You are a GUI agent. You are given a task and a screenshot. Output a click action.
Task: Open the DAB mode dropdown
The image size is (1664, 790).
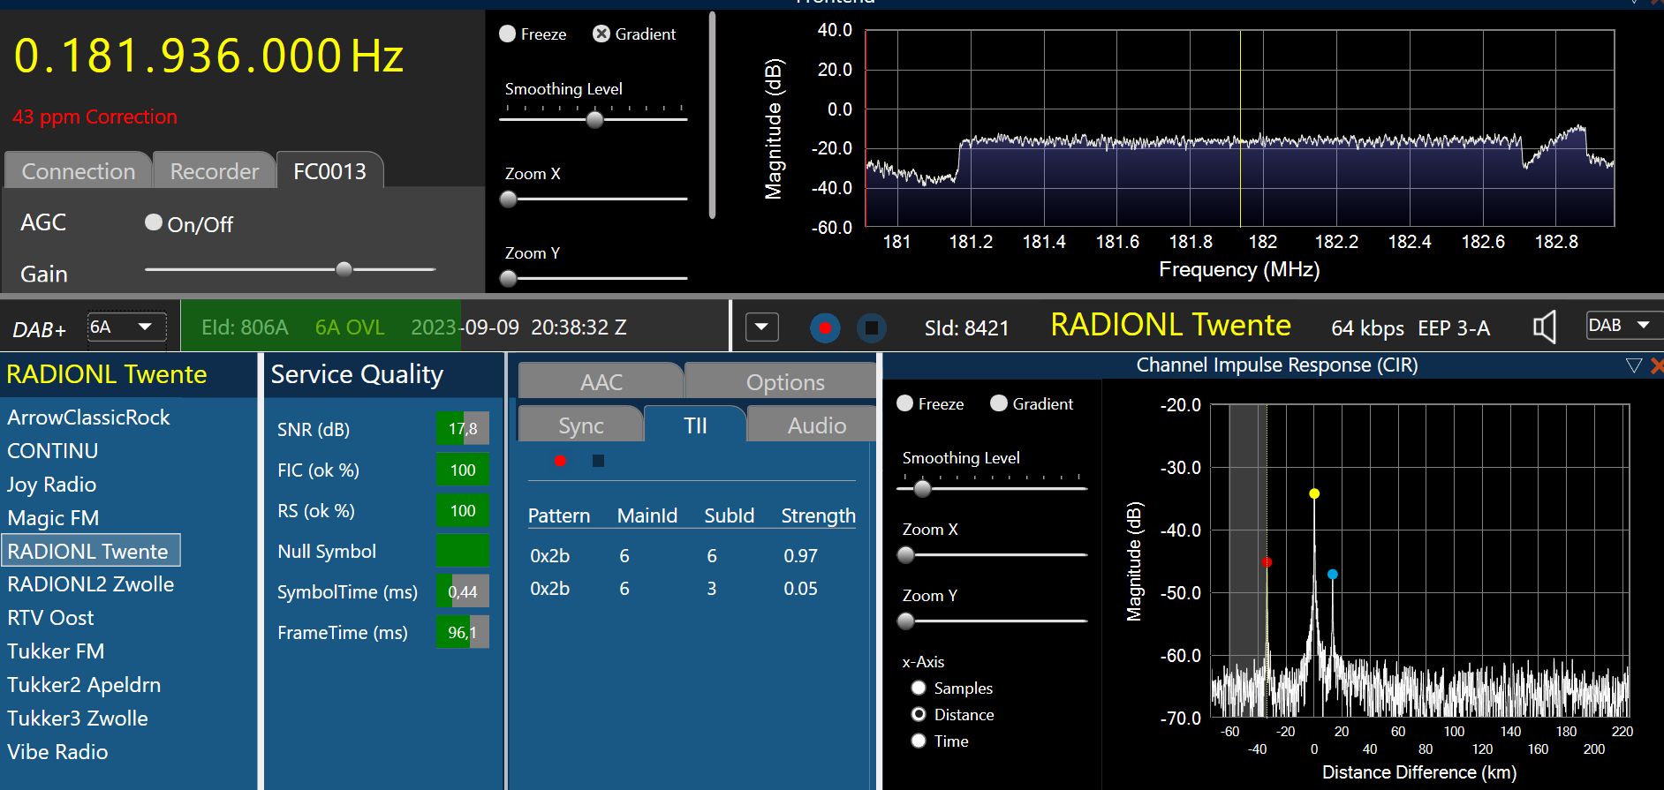tap(1623, 326)
